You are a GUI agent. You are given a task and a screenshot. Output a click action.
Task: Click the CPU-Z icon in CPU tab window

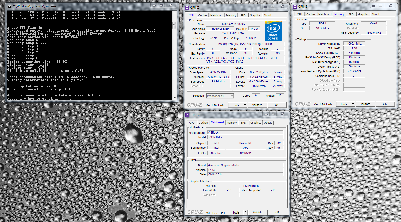point(187,8)
